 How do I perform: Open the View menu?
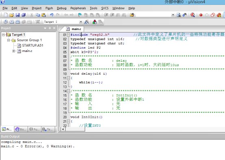pos(24,8)
